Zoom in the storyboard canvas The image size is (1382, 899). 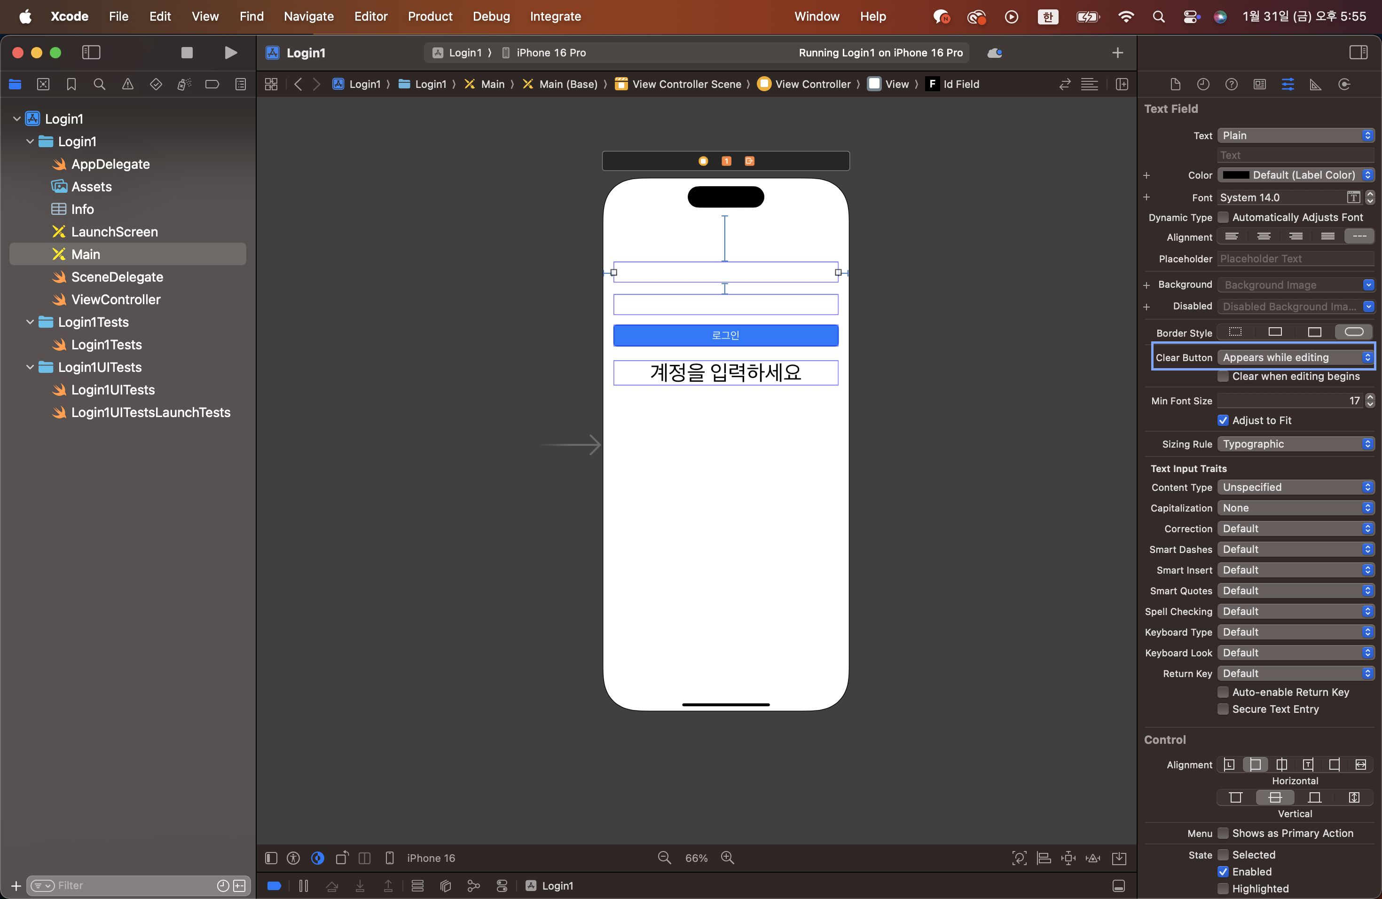pyautogui.click(x=727, y=858)
